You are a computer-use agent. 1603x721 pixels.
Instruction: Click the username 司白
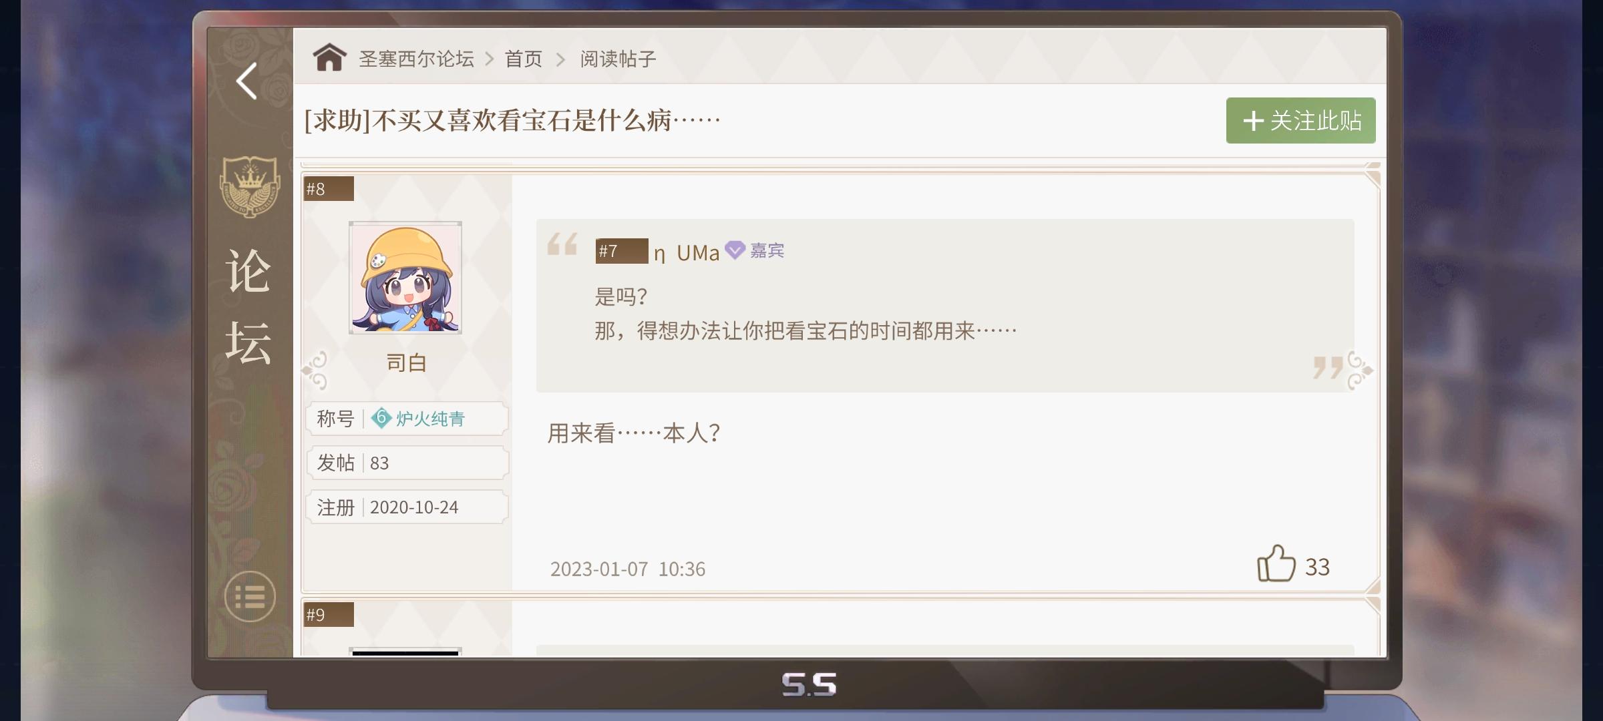(x=406, y=363)
